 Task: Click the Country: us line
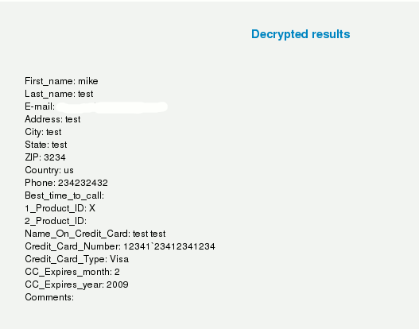pos(49,170)
